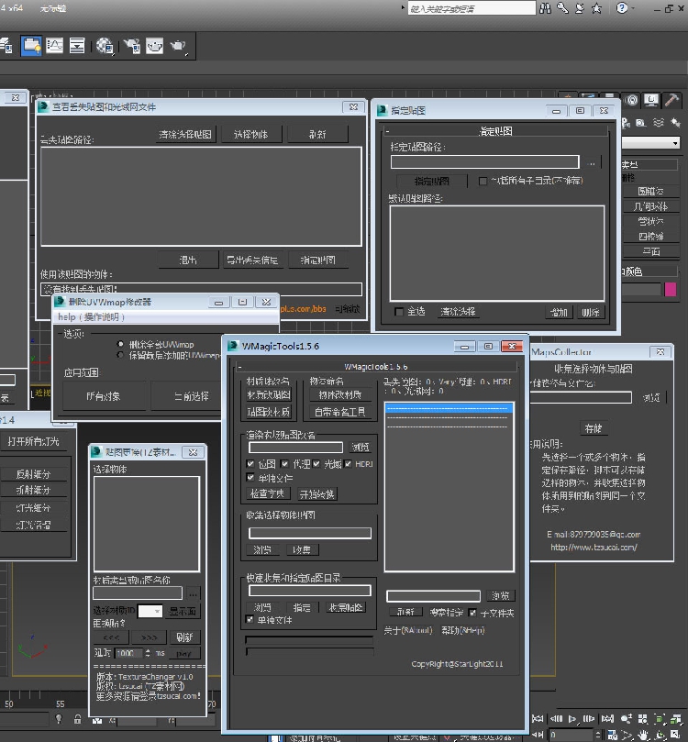Open the Motion wheel panel tab
The width and height of the screenshot is (688, 742).
pos(631,100)
